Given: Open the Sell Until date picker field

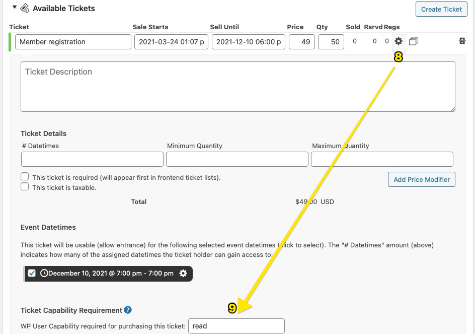Looking at the screenshot, I should coord(249,42).
